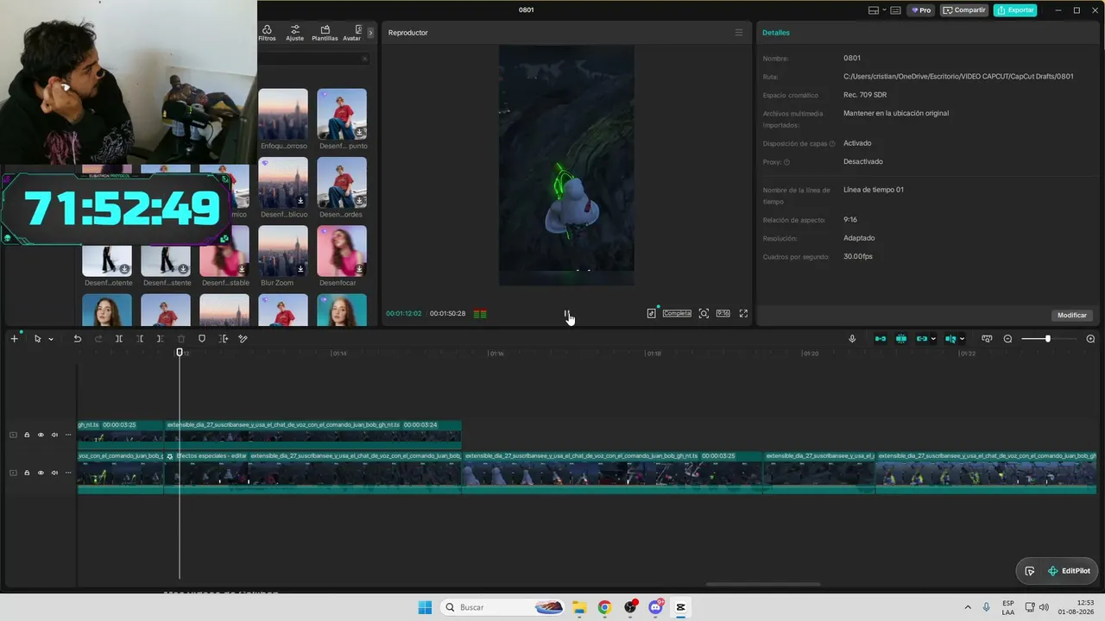Open the Avatar tab
The width and height of the screenshot is (1105, 621).
tap(352, 33)
